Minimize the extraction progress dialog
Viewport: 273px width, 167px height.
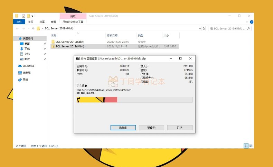pyautogui.click(x=171, y=58)
